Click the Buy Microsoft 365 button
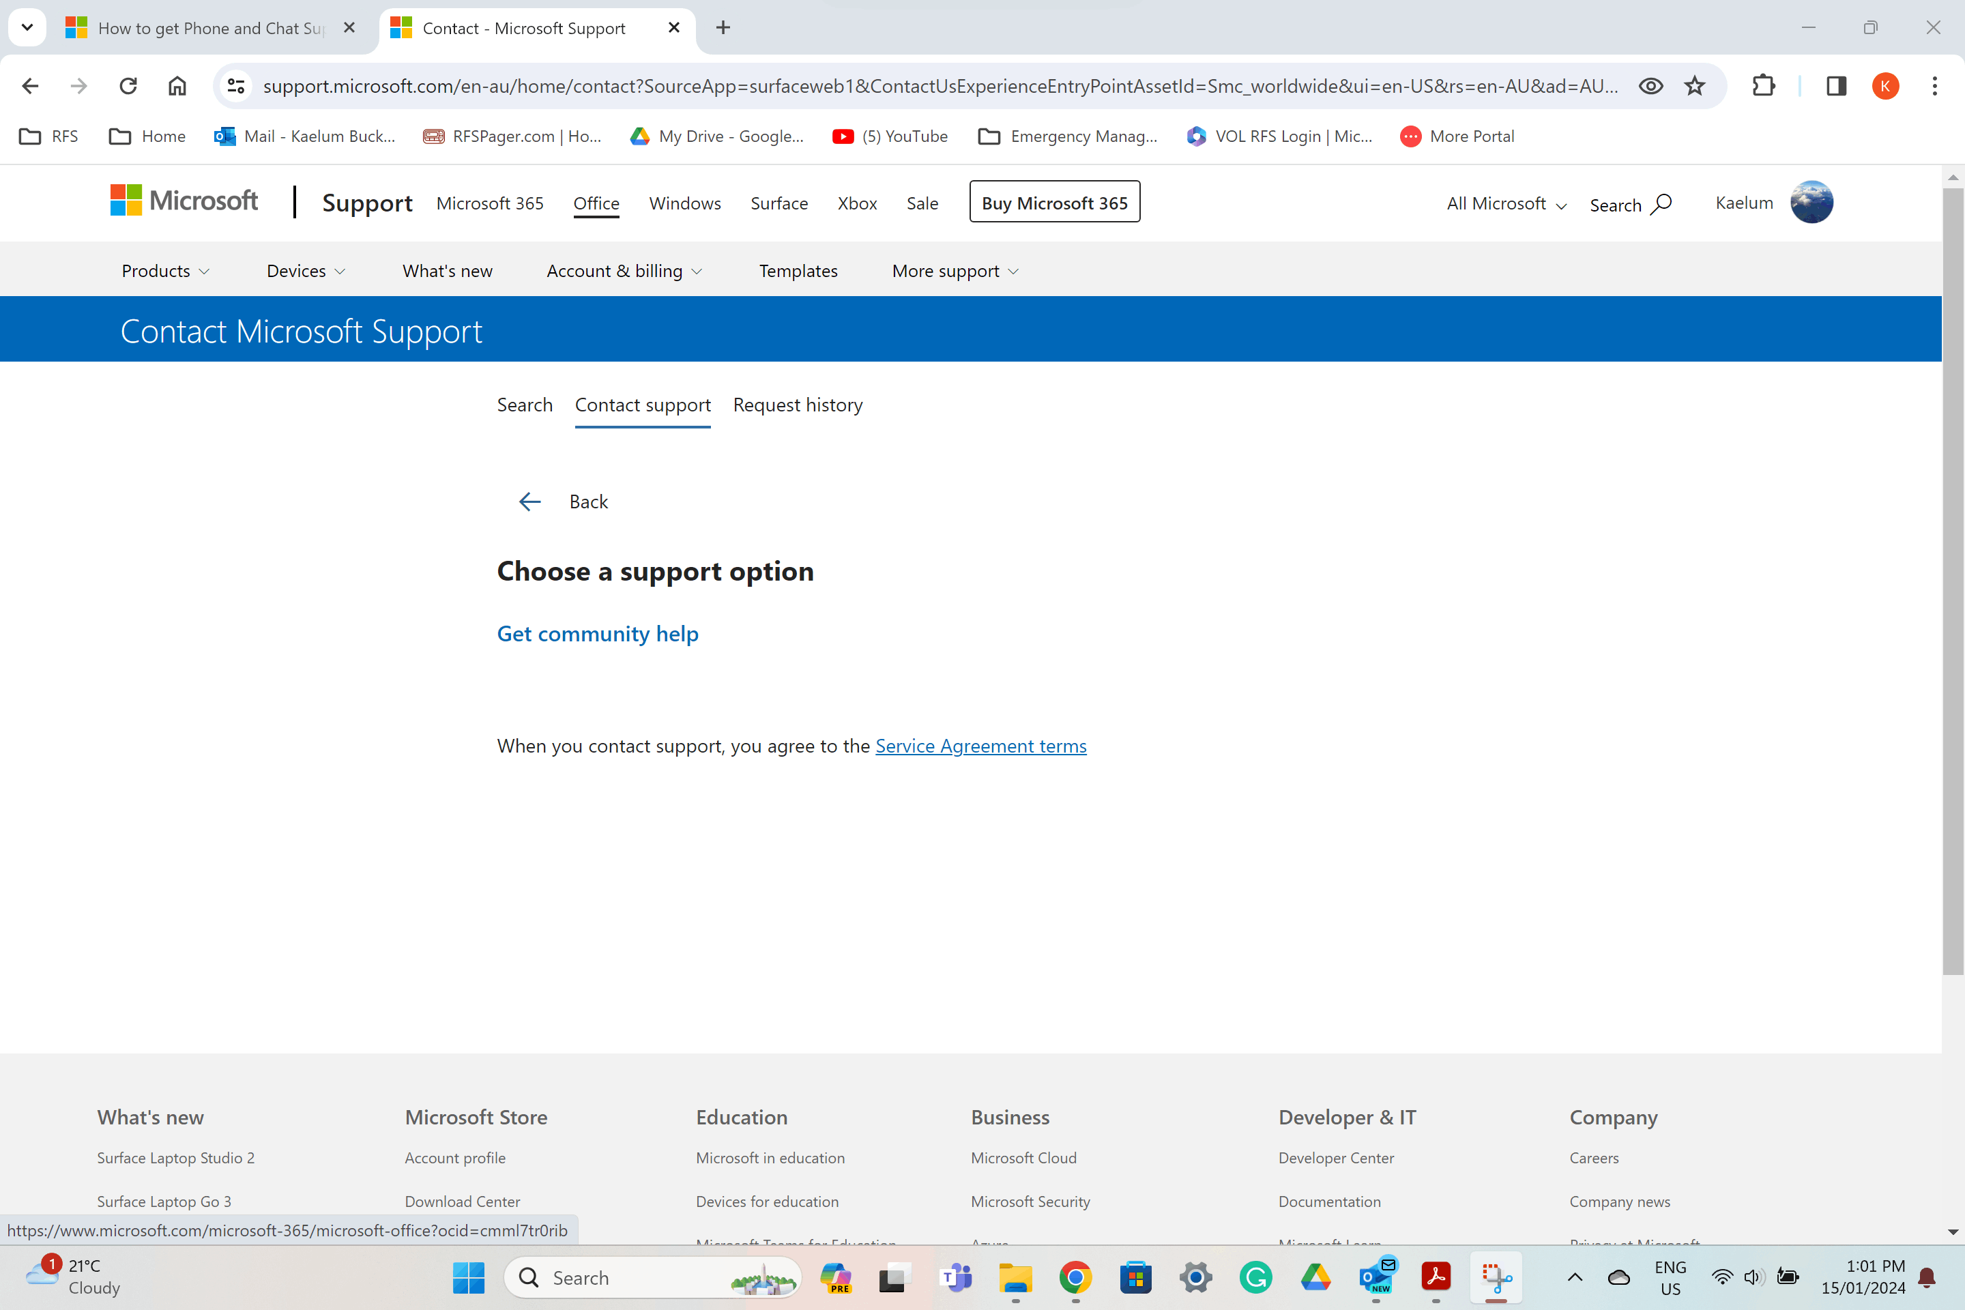 [1054, 202]
